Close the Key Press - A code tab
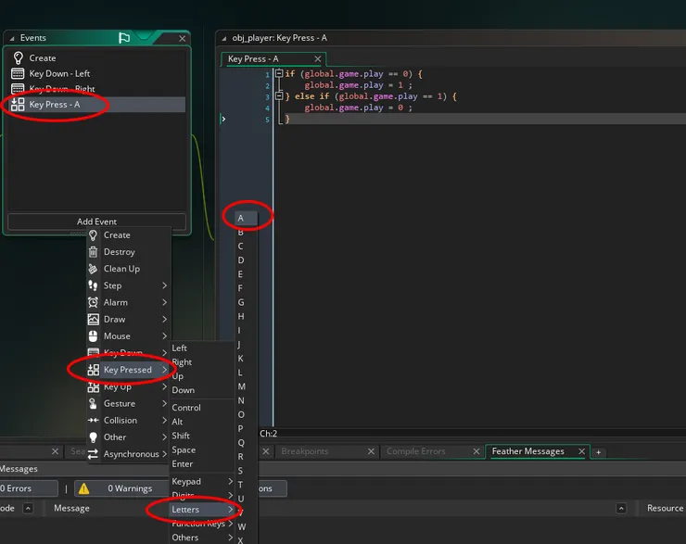 click(x=318, y=59)
